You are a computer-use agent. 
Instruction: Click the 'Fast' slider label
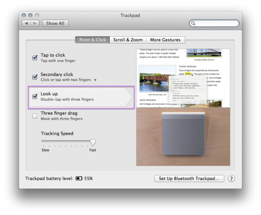pos(93,150)
